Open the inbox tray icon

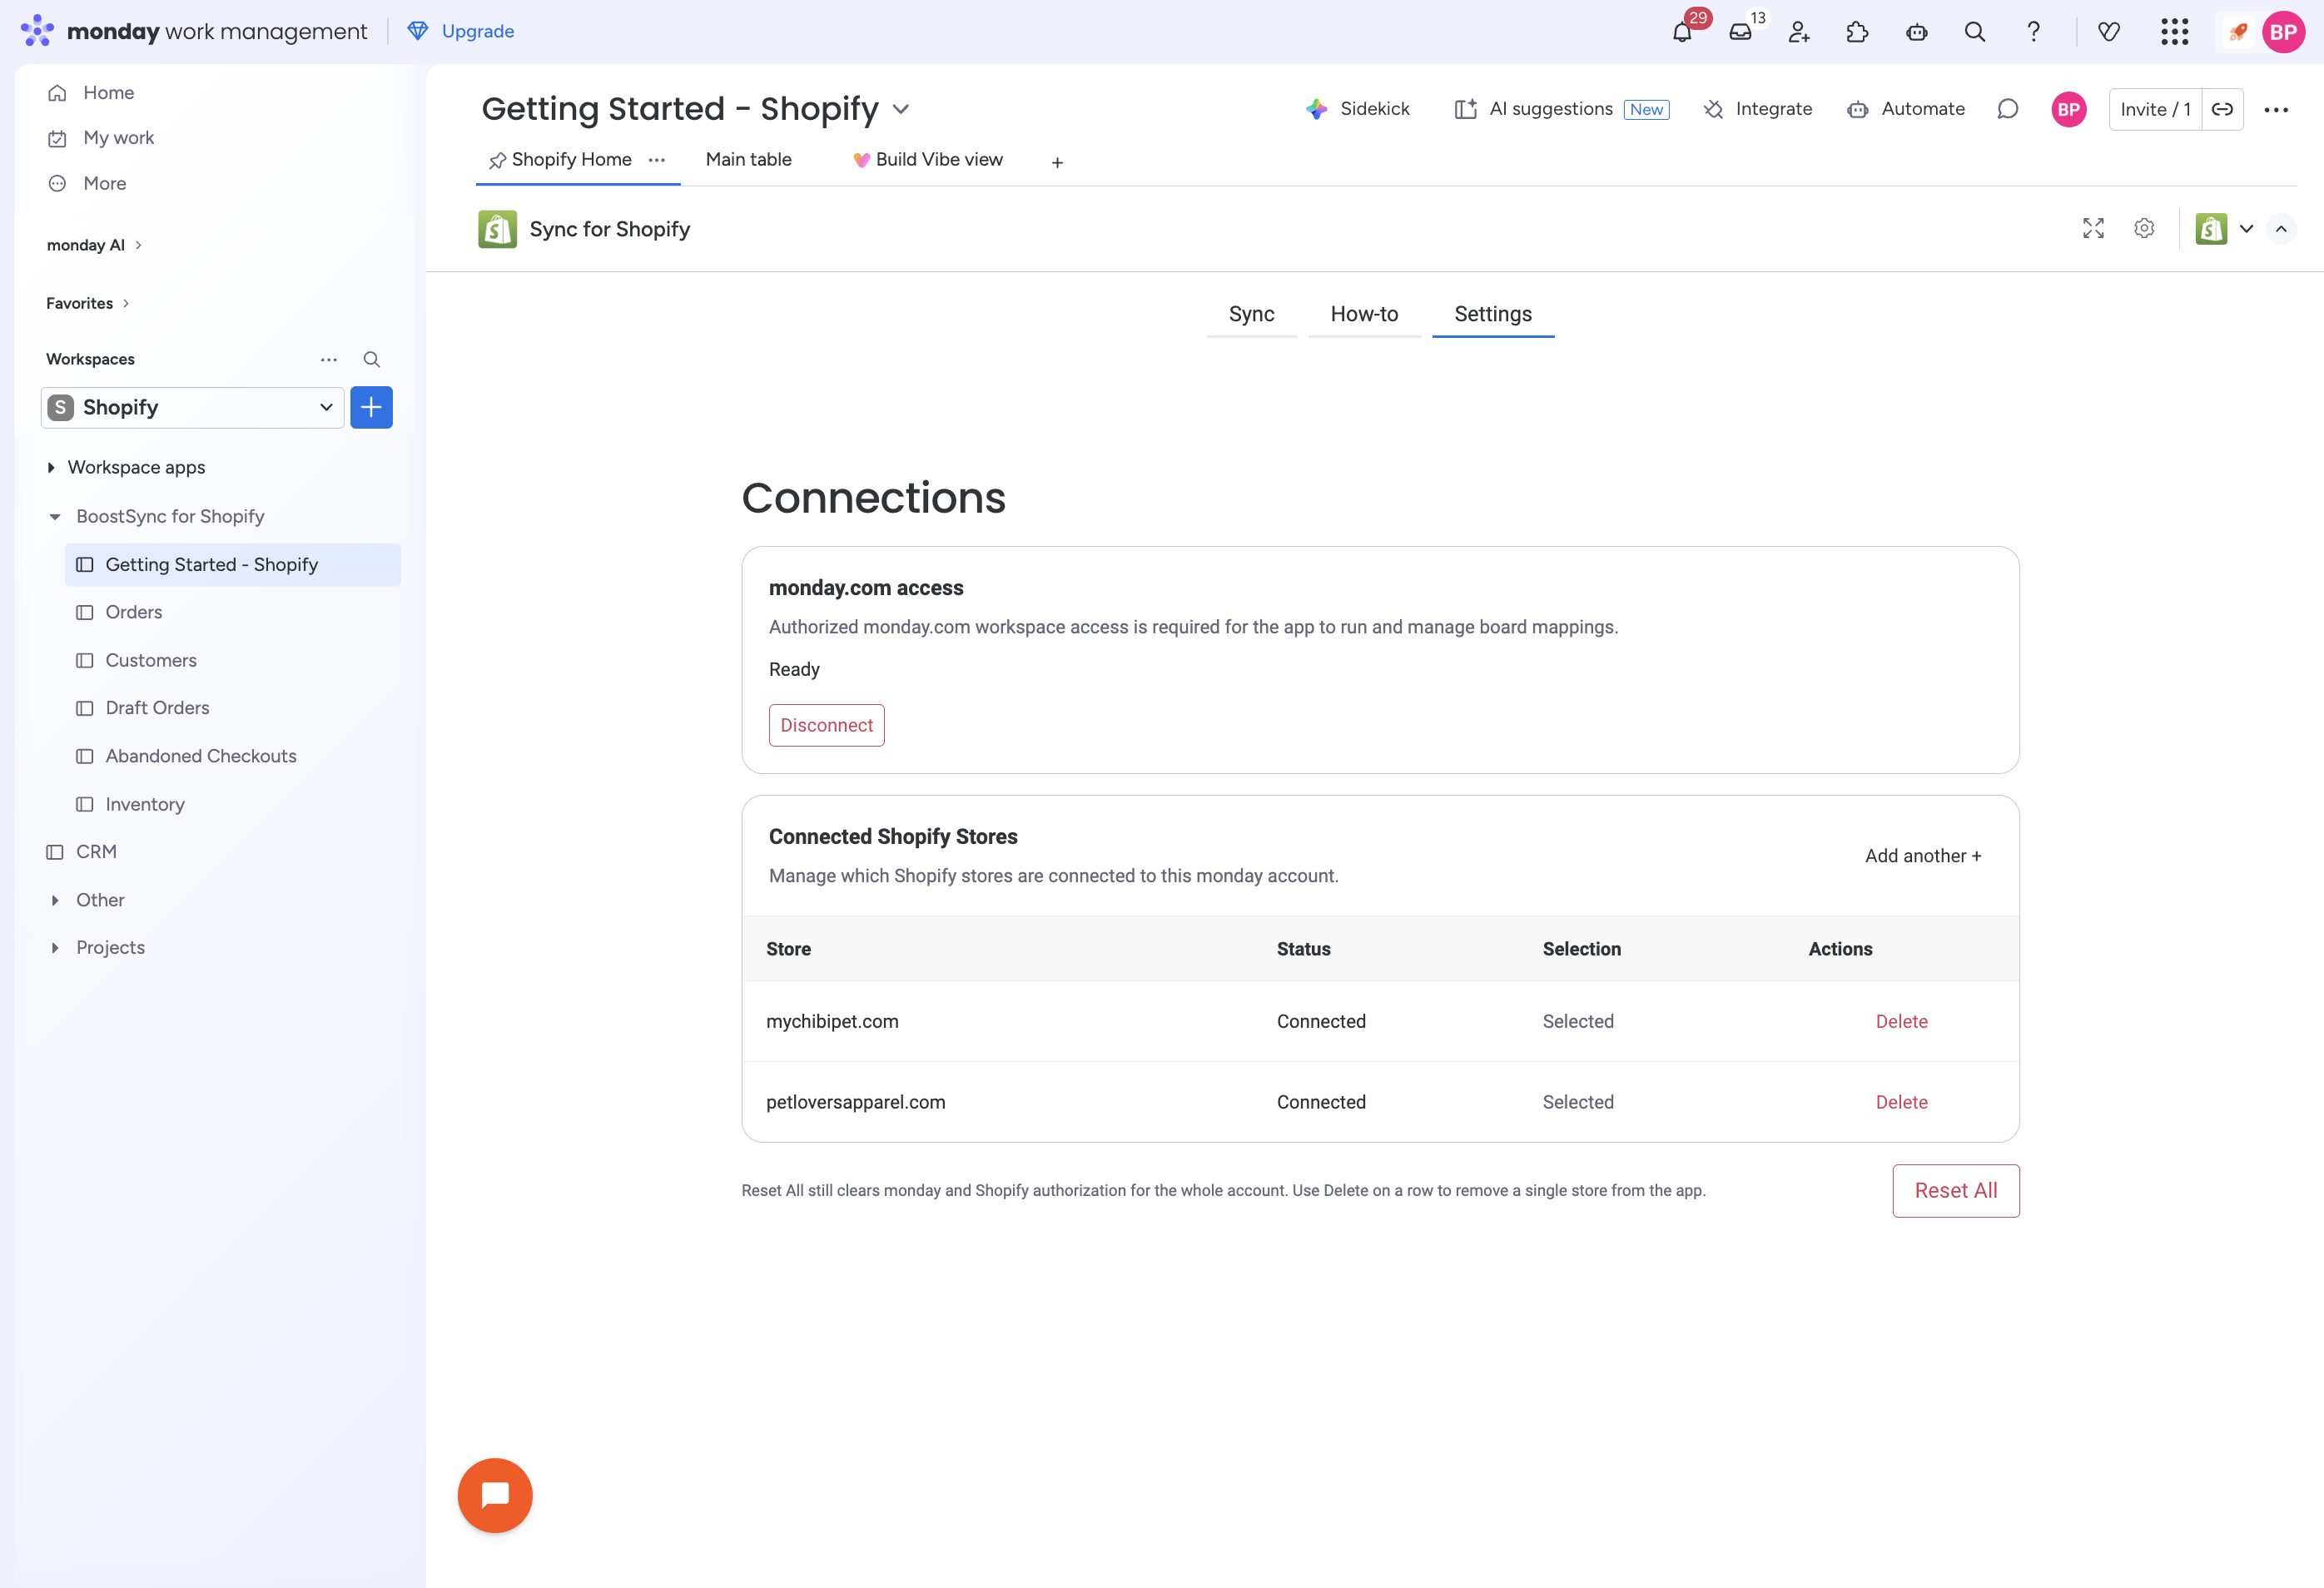[1740, 32]
